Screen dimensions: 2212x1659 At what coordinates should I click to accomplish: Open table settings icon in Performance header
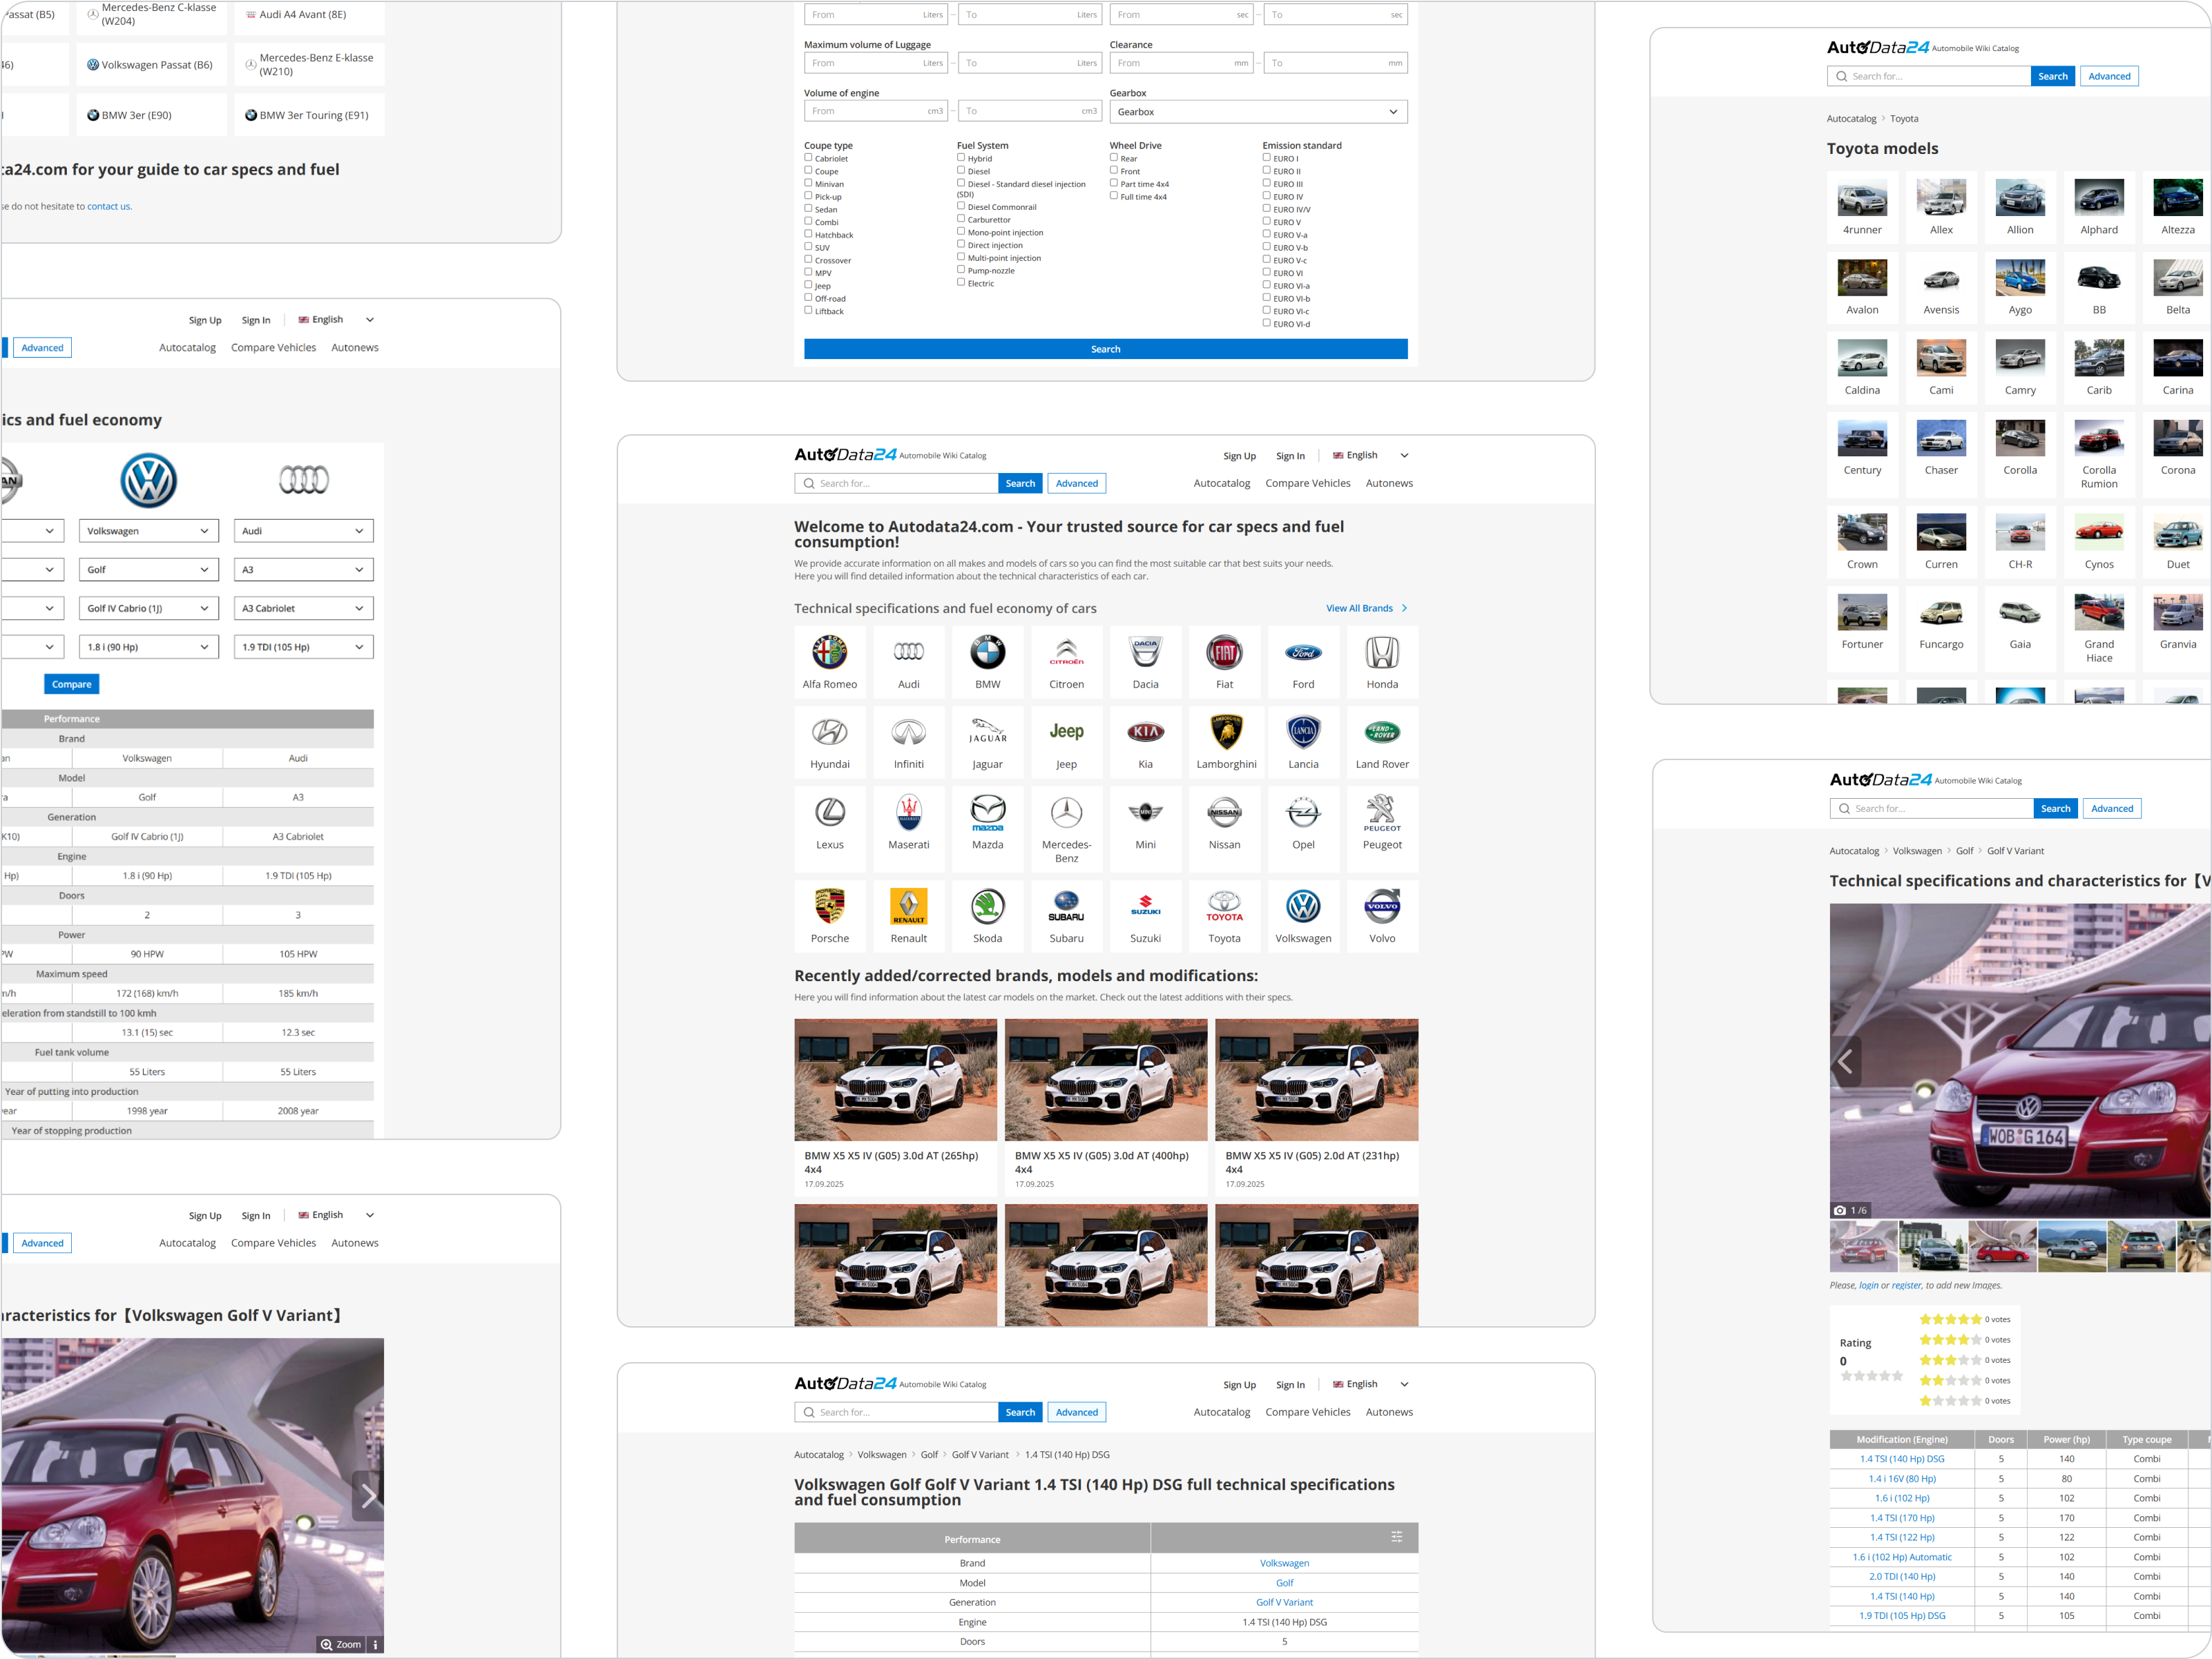[1396, 1537]
